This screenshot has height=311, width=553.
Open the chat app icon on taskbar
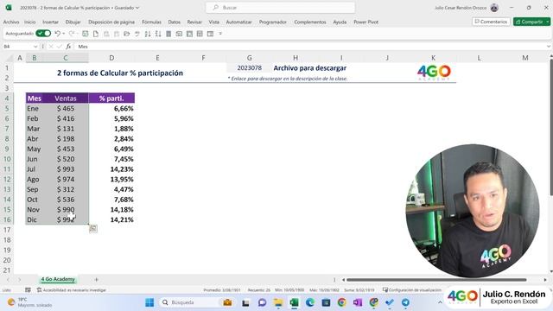(x=262, y=302)
